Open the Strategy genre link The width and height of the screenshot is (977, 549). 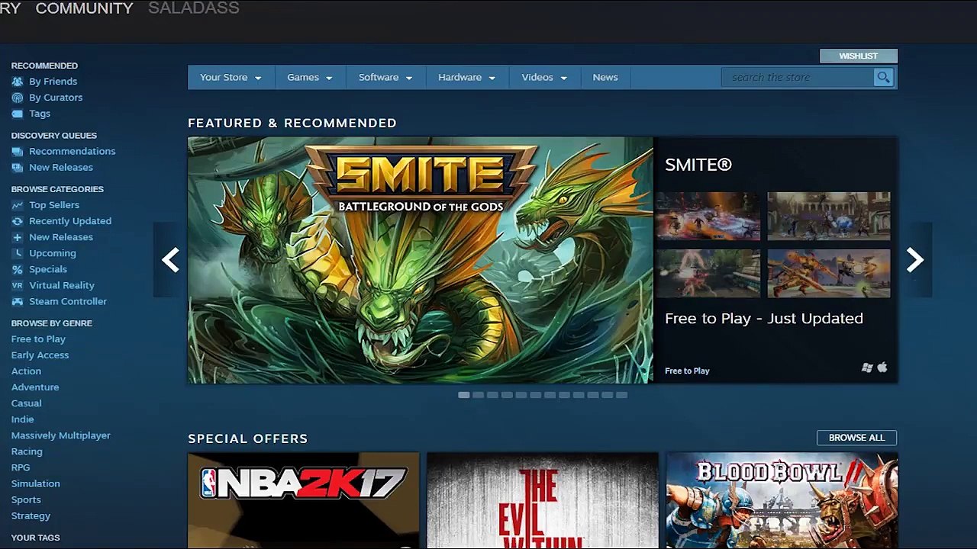click(x=31, y=516)
